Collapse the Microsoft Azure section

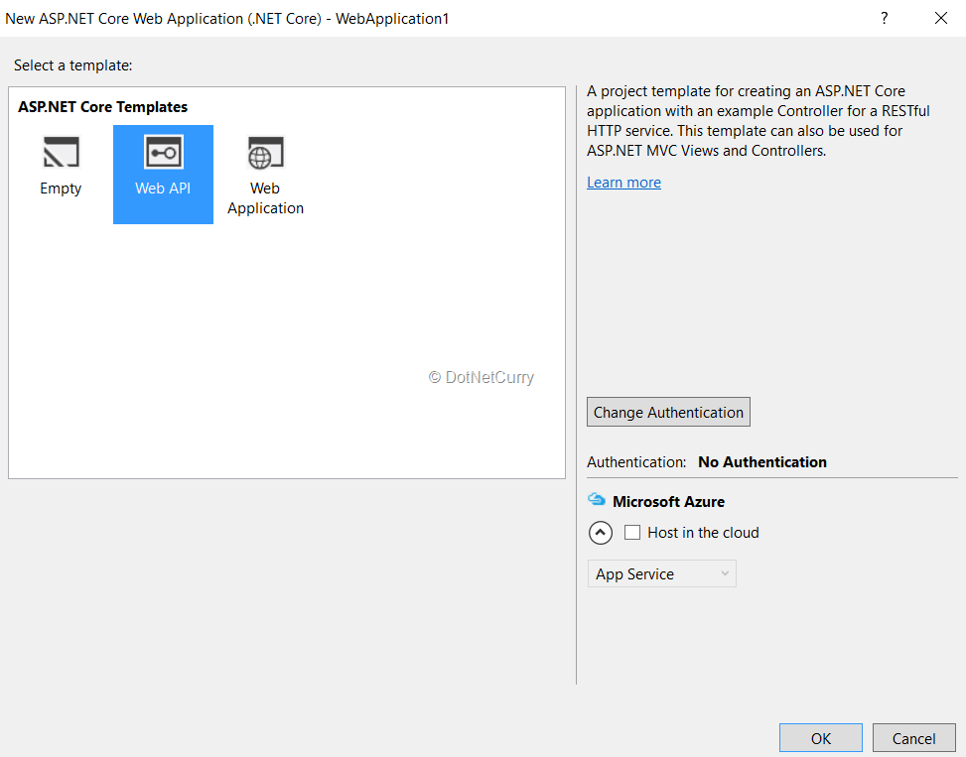[x=600, y=533]
